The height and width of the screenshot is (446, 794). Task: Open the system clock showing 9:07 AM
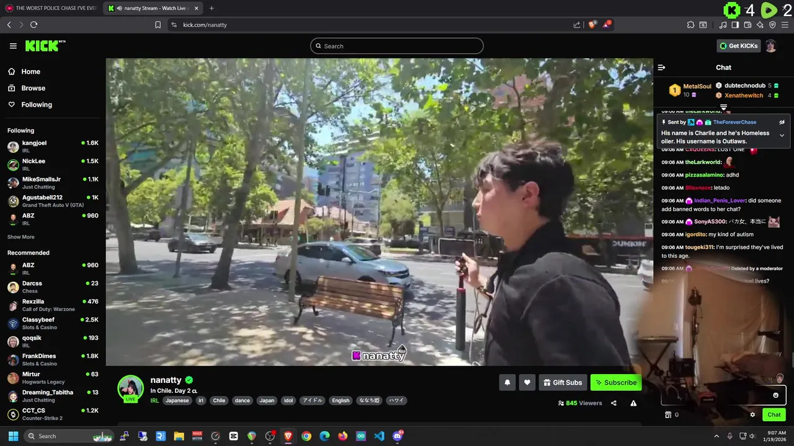pos(776,436)
